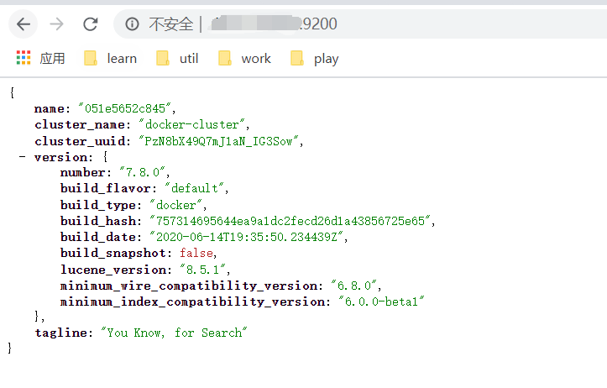Select the number value "7.8.0"

143,172
